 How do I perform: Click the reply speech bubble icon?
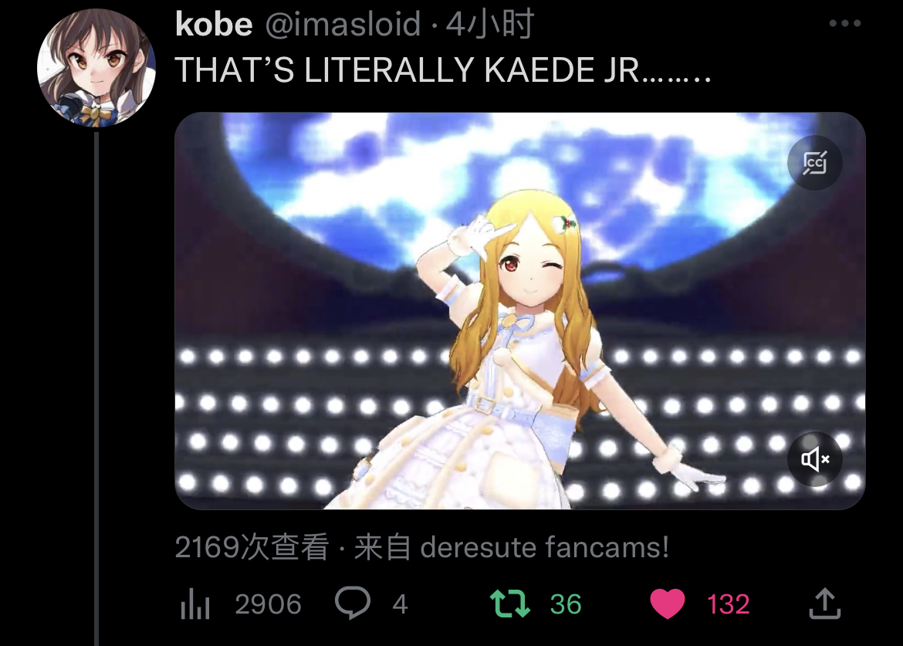pyautogui.click(x=353, y=603)
